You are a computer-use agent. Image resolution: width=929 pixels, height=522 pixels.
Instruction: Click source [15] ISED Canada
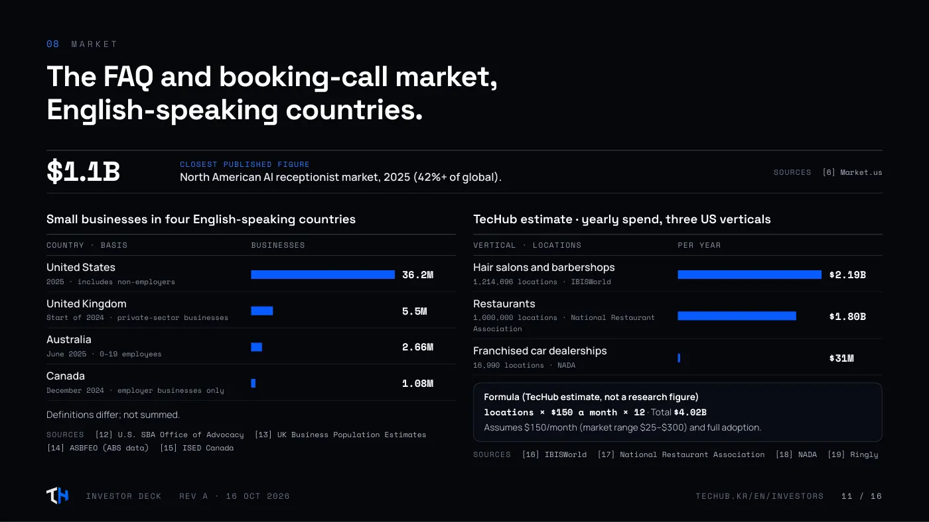(197, 448)
